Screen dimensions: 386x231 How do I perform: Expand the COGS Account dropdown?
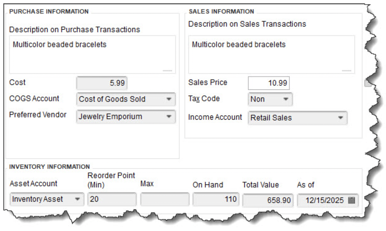click(x=168, y=99)
